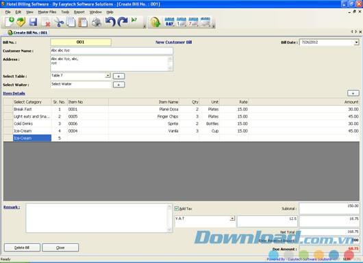The height and width of the screenshot is (263, 363).
Task: Click the second toolbar's overflow arrow
Action: point(214,26)
